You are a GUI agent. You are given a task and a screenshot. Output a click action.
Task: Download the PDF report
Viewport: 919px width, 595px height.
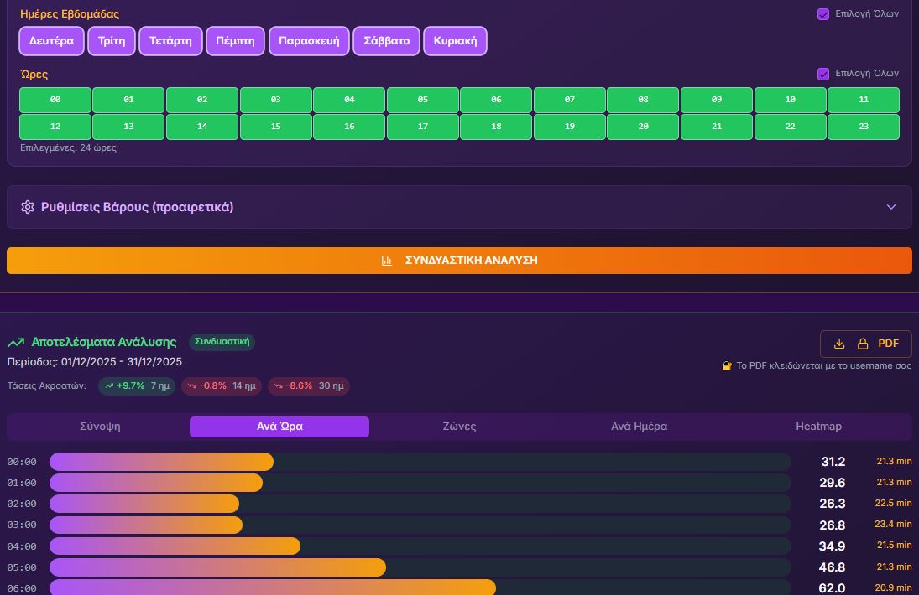tap(865, 344)
